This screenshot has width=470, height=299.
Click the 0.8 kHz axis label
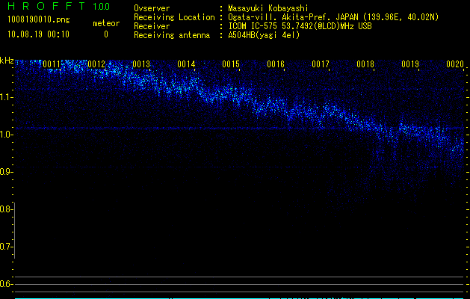pyautogui.click(x=5, y=209)
